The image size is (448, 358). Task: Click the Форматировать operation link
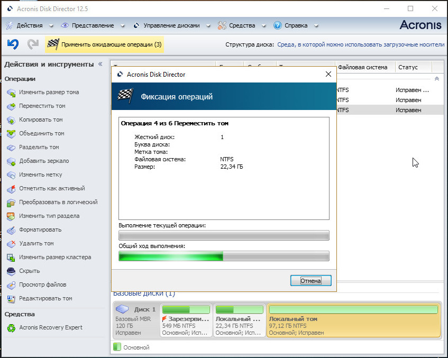[40, 230]
